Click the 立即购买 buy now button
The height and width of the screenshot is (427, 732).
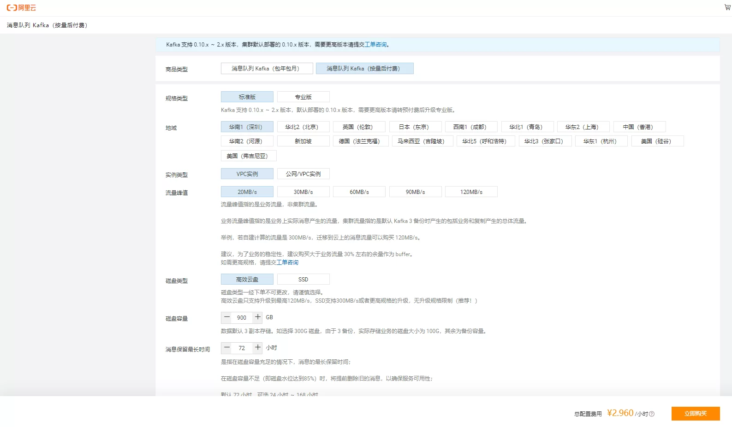(x=696, y=414)
